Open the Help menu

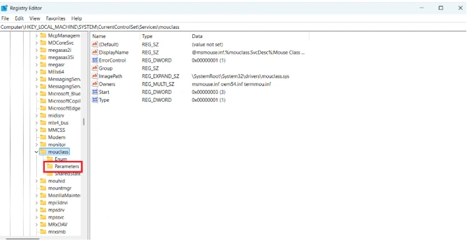(76, 18)
